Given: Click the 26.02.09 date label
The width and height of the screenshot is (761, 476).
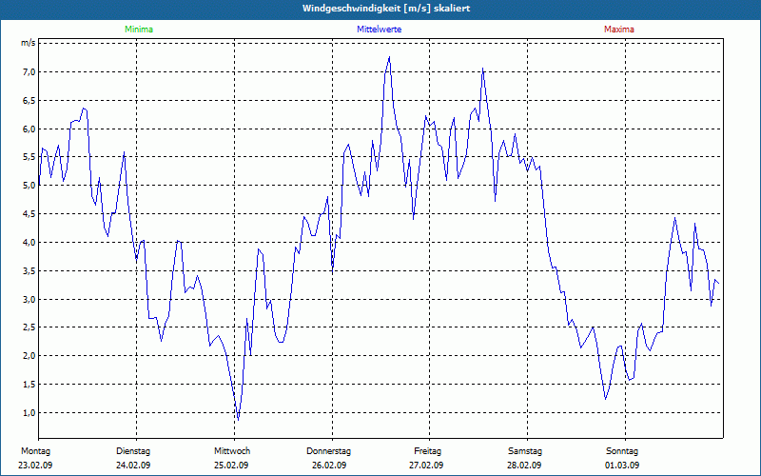Looking at the screenshot, I should (329, 466).
